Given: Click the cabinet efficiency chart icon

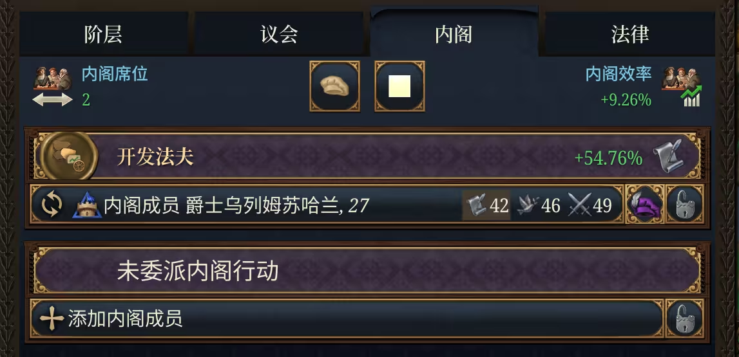Looking at the screenshot, I should coord(681,86).
